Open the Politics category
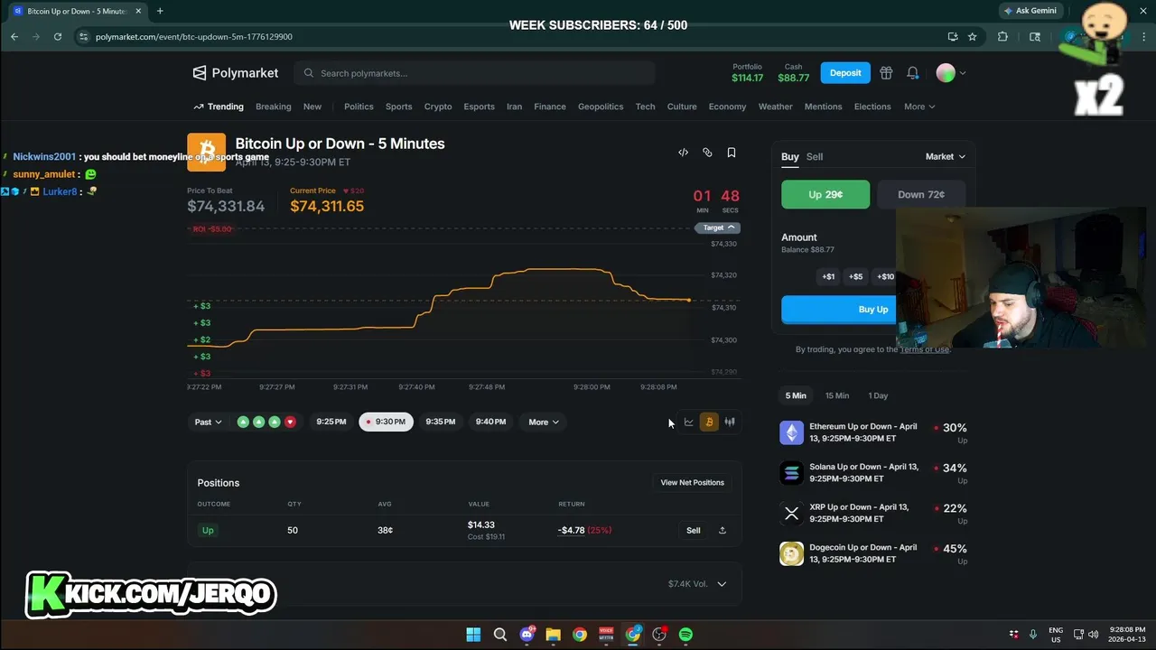 click(359, 107)
